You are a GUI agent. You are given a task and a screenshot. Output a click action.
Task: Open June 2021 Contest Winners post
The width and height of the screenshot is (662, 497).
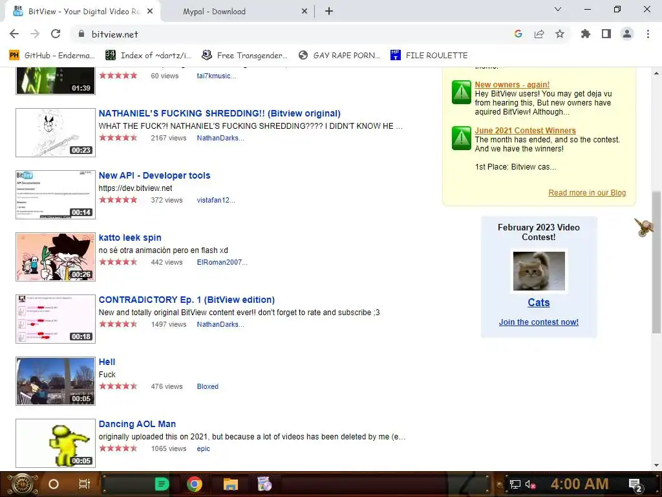(525, 131)
